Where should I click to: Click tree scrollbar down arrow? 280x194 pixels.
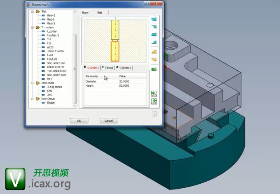(75, 106)
